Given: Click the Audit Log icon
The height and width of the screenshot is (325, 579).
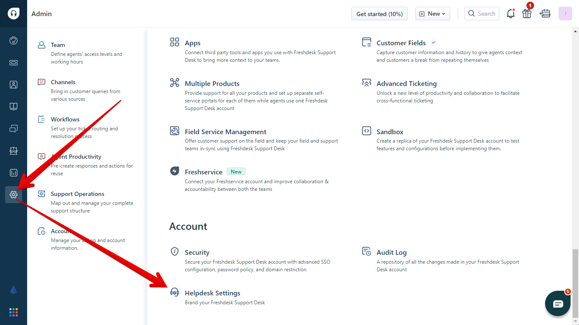Looking at the screenshot, I should [x=367, y=251].
